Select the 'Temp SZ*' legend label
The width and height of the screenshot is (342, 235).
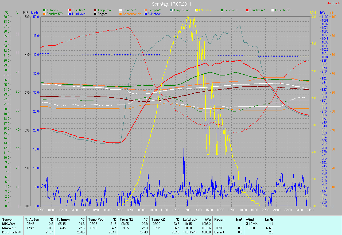(x=130, y=10)
